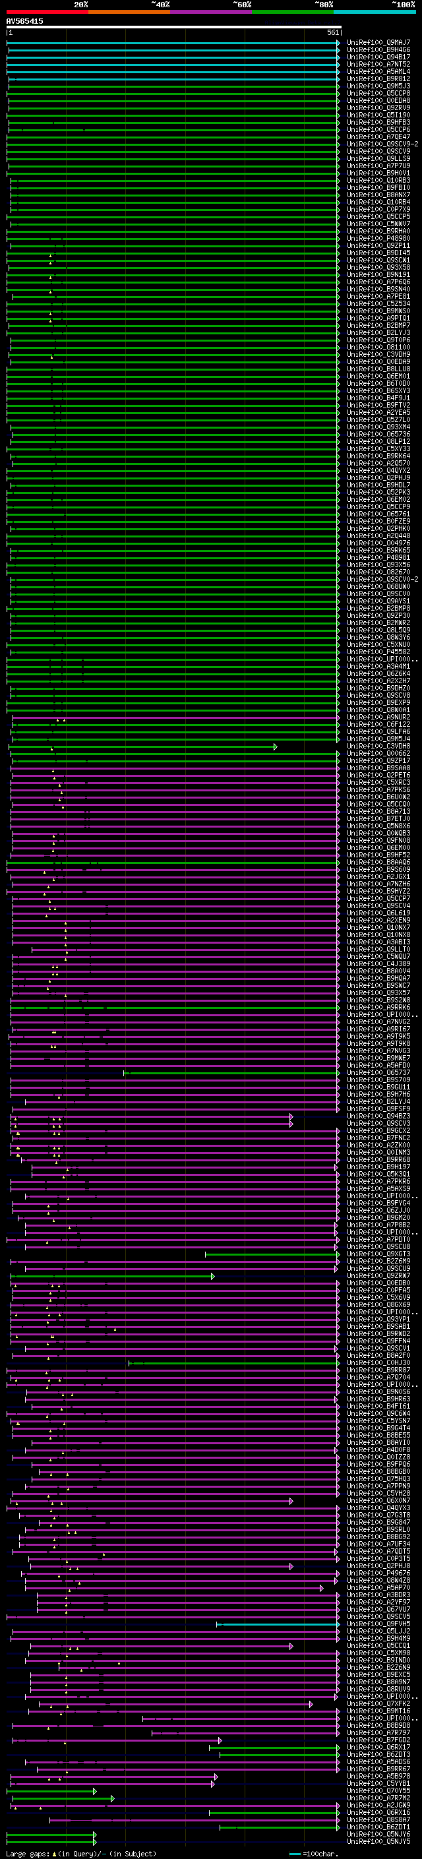The height and width of the screenshot is (1859, 422).
Task: Click the 561 end position label
Action: (332, 32)
